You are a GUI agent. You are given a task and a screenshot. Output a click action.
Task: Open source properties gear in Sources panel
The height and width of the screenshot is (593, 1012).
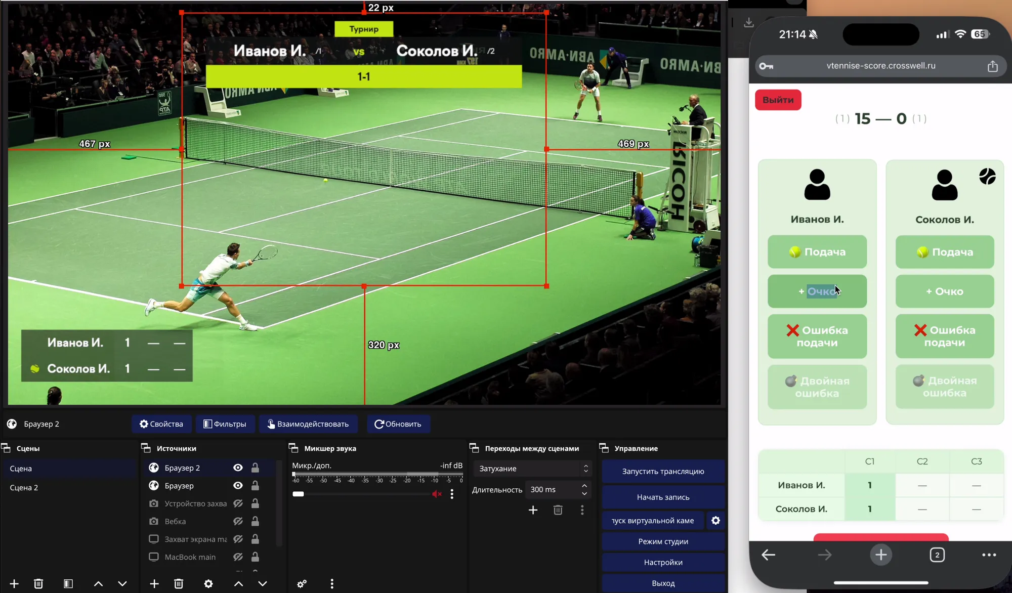click(208, 584)
